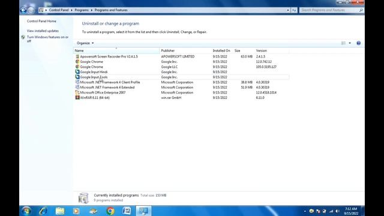Screen dimensions: 384x216
Task: Select the Google Input Hindi entry
Action: pos(181,72)
